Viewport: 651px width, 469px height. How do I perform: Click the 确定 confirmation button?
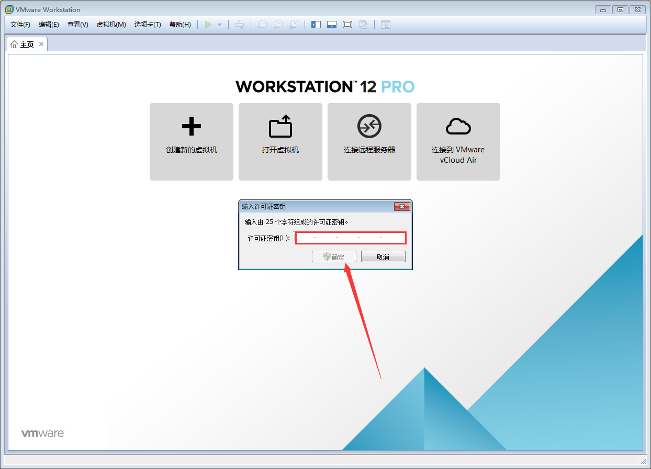click(x=334, y=256)
